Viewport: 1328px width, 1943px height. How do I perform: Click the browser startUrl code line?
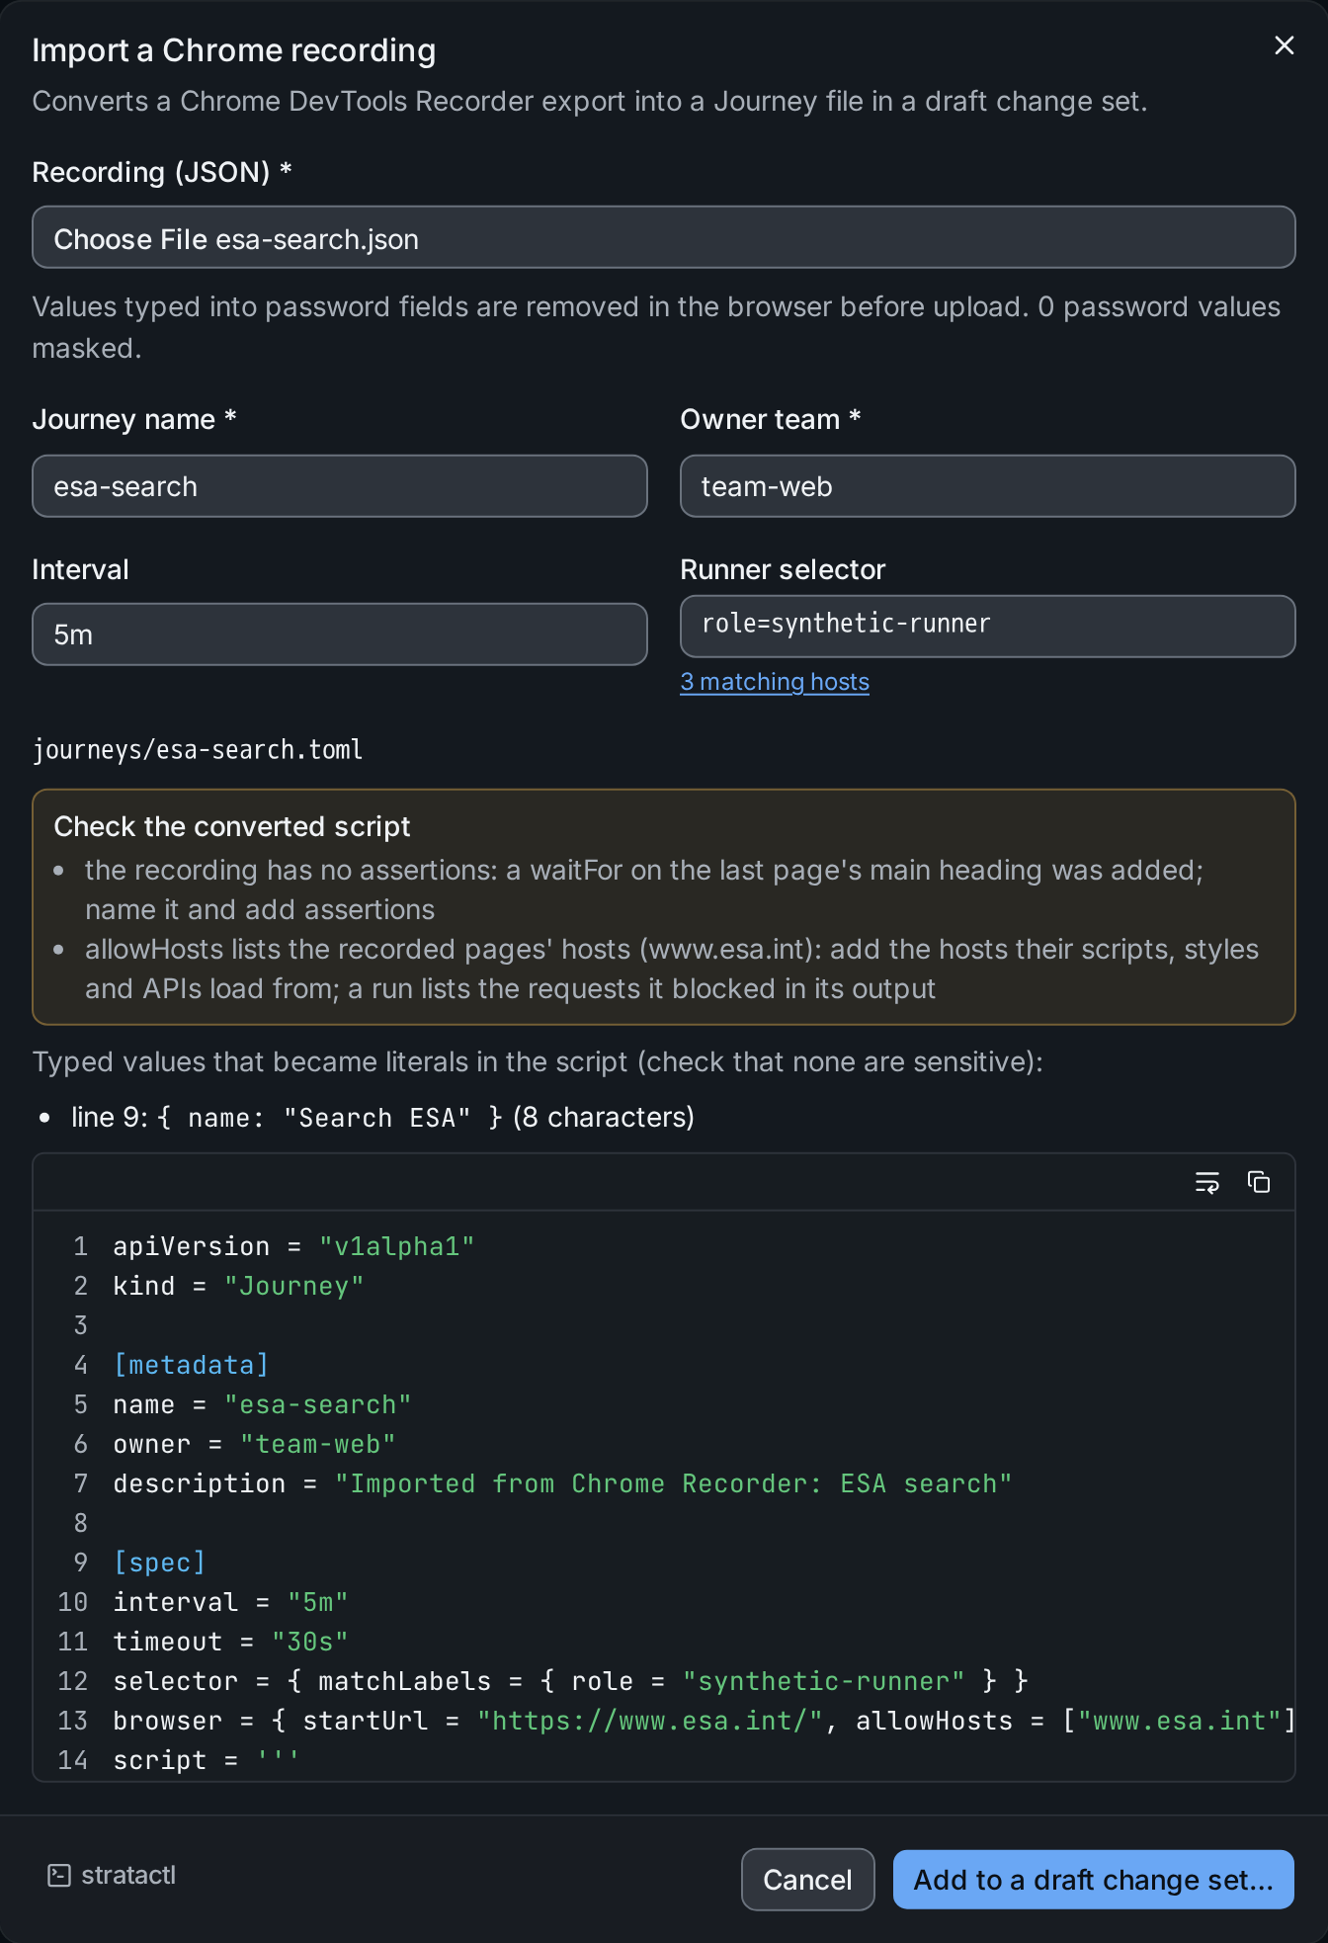click(x=704, y=1721)
